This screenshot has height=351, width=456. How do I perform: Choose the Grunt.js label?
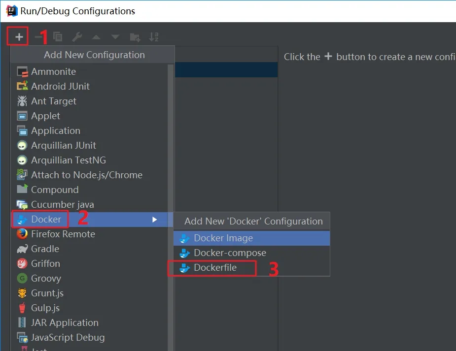click(x=47, y=293)
